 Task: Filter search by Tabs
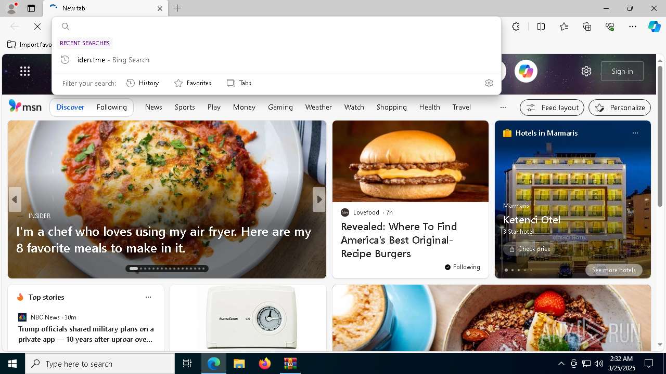coord(239,83)
